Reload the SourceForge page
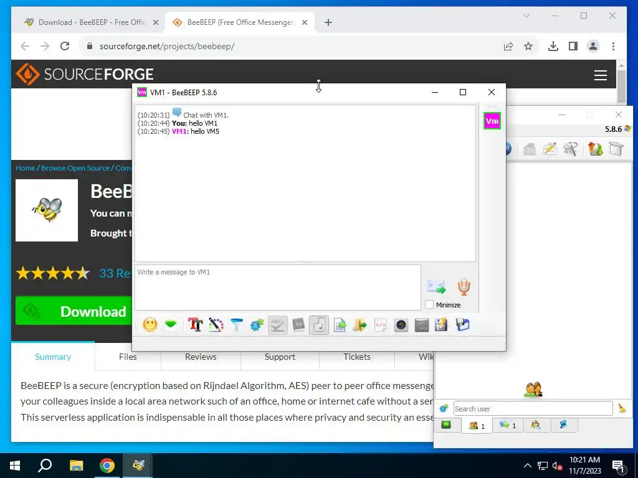The height and width of the screenshot is (478, 638). (x=65, y=46)
